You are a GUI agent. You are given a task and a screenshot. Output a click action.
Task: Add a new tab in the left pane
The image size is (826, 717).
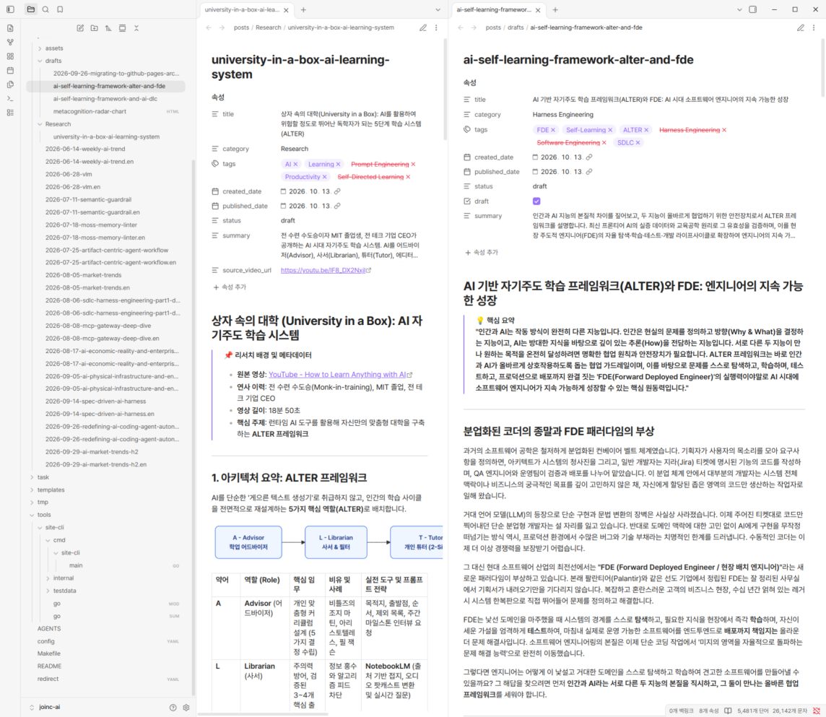[303, 9]
